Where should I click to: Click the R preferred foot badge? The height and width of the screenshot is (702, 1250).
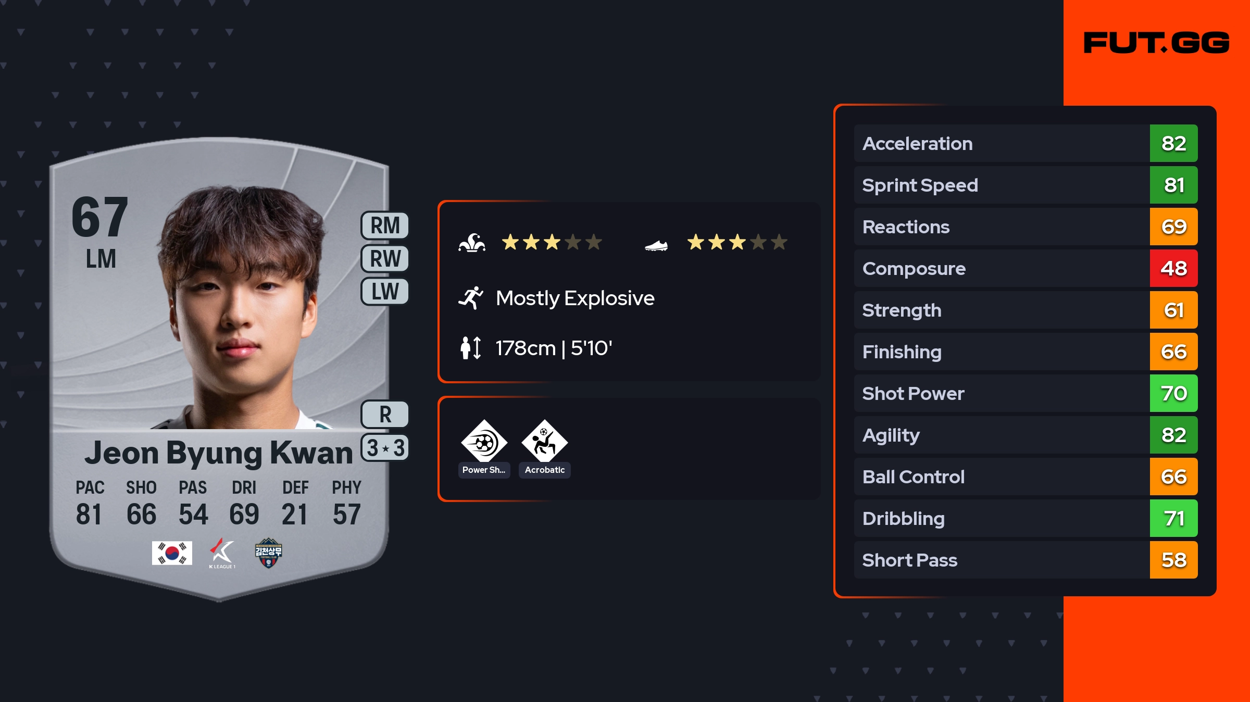point(385,415)
